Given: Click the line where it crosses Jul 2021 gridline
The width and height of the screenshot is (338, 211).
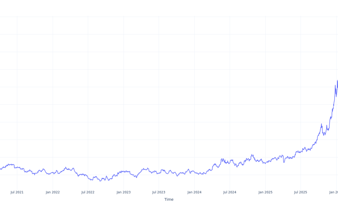Looking at the screenshot, I should (17, 167).
